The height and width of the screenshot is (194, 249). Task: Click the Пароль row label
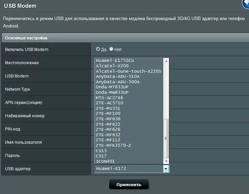12,156
